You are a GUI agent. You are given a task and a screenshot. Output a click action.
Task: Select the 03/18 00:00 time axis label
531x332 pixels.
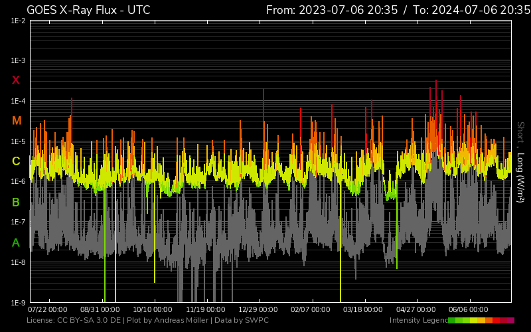(x=364, y=309)
